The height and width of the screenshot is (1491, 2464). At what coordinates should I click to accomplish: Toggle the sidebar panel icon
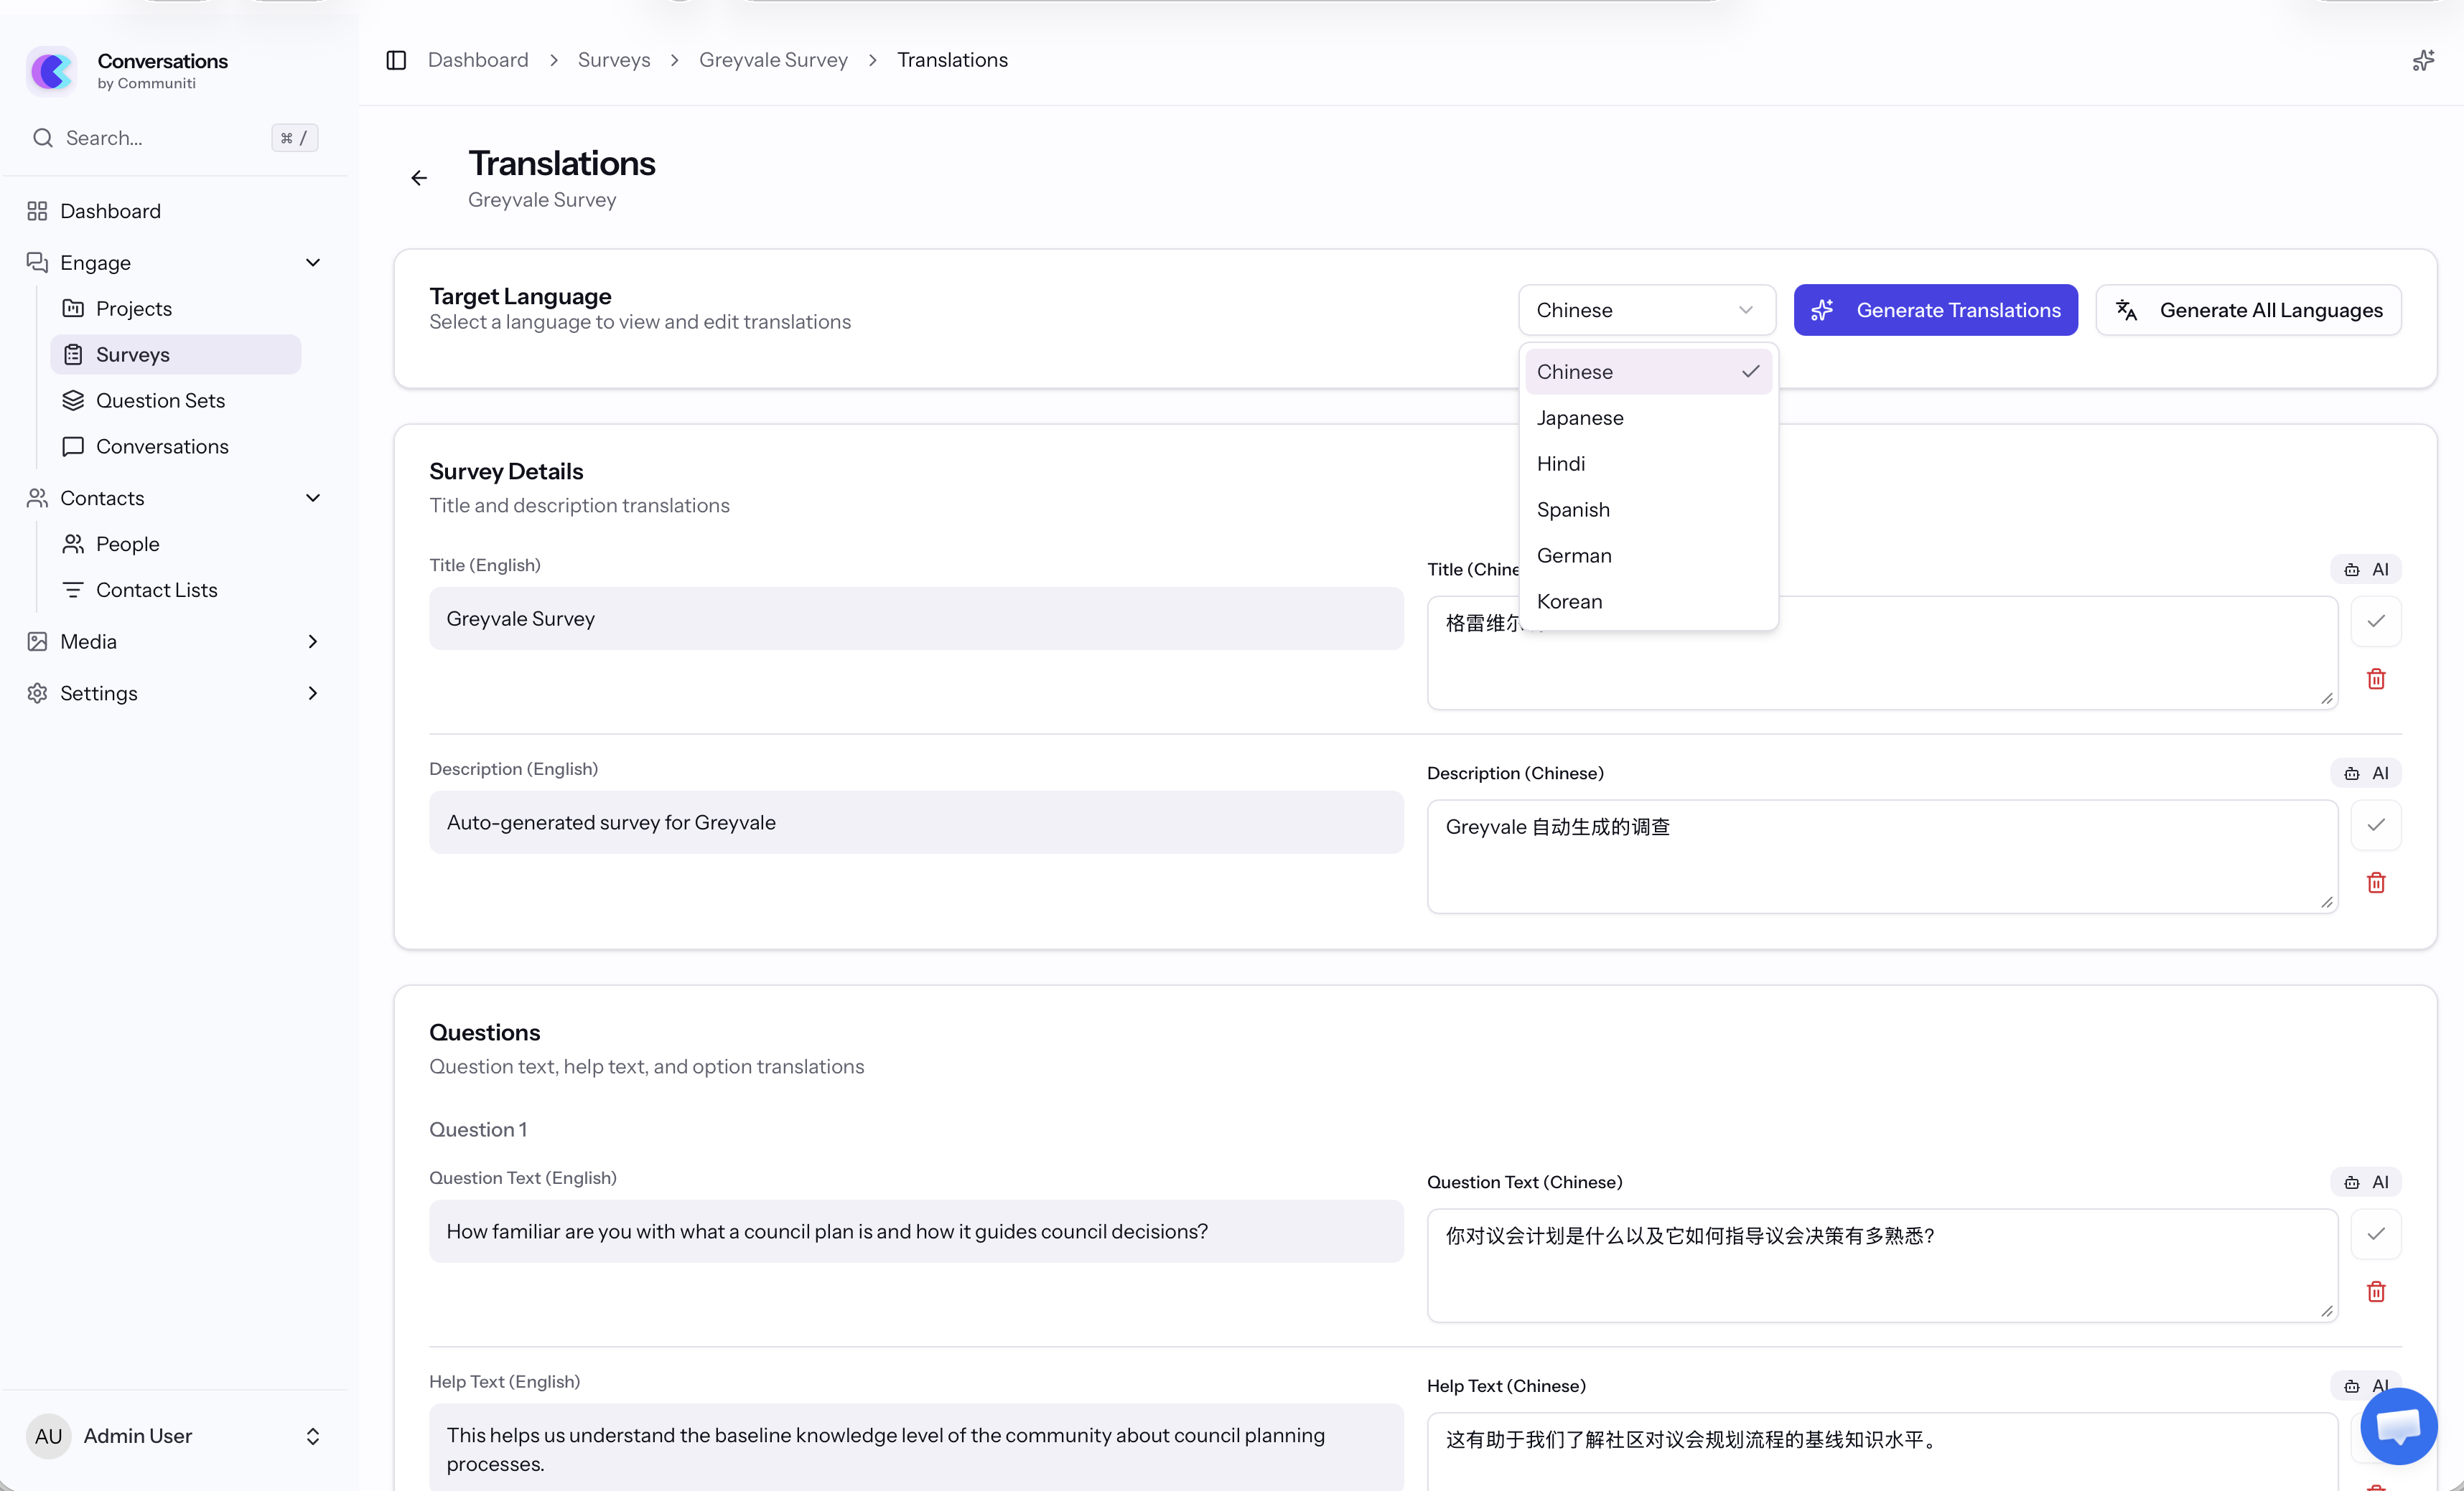[396, 60]
